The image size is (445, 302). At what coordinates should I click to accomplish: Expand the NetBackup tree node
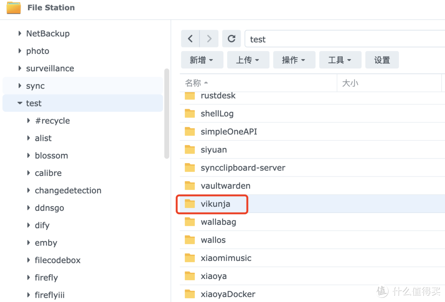coord(20,33)
